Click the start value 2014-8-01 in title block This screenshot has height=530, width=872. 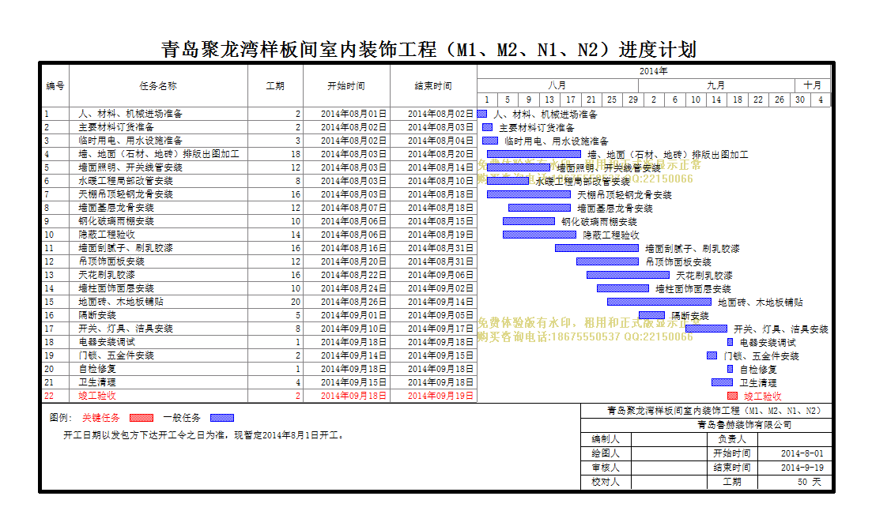pos(802,453)
